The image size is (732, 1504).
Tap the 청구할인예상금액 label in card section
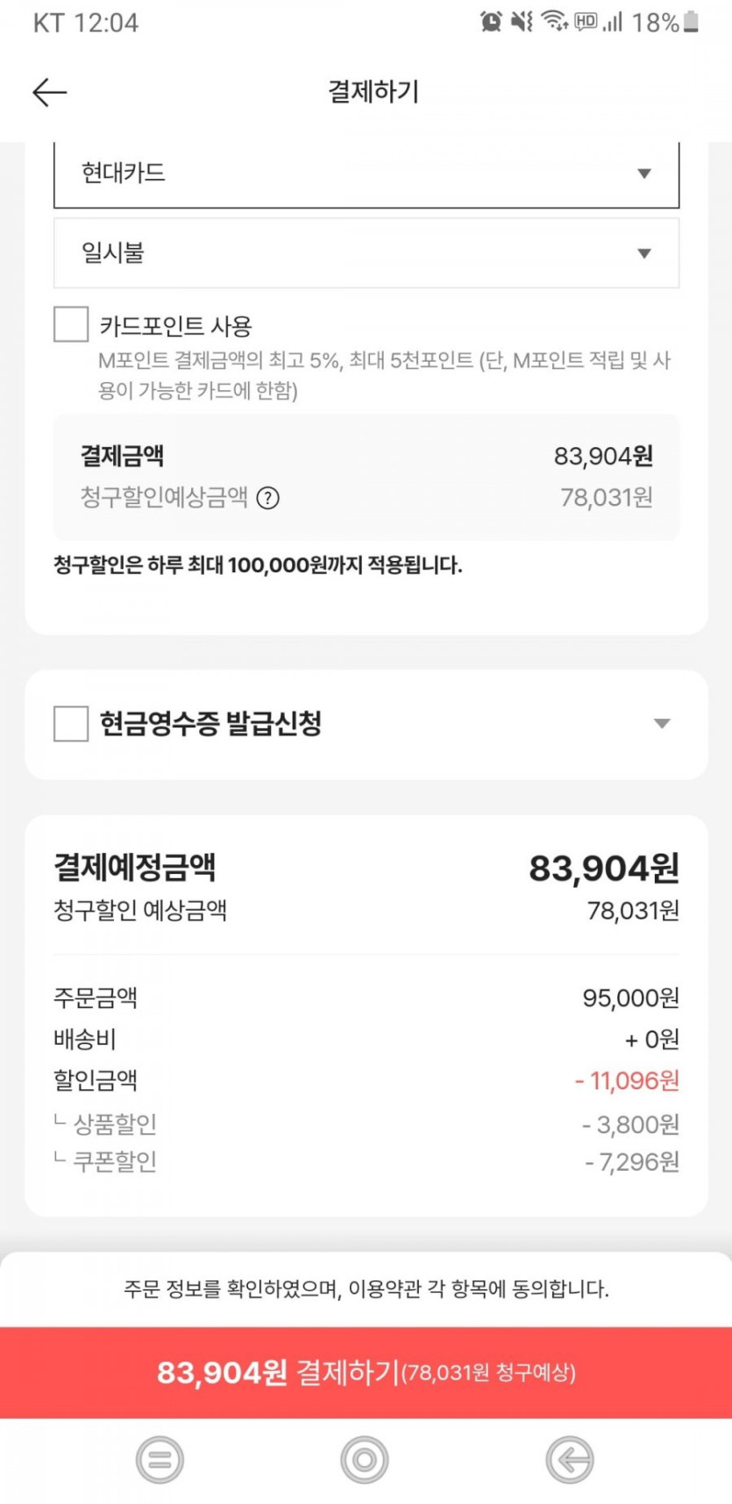coord(165,498)
